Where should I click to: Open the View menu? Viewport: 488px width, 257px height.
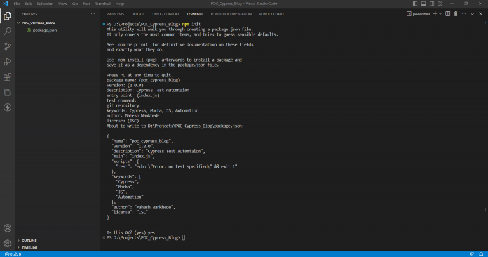point(63,4)
